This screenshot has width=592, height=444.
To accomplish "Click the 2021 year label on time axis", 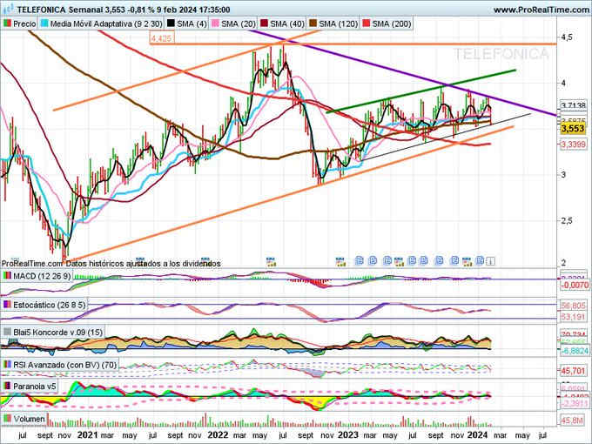I will [87, 435].
